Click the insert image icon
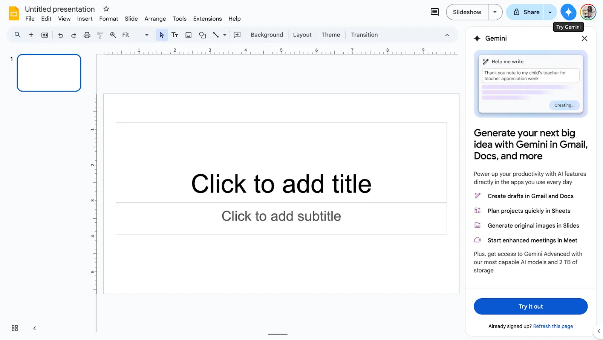 188,35
